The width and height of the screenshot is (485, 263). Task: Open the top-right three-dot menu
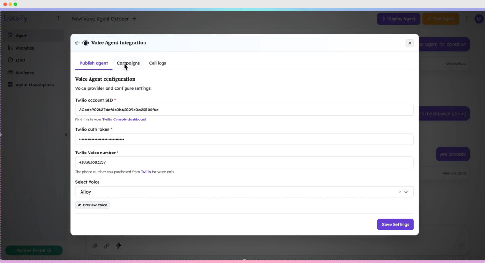pyautogui.click(x=467, y=19)
